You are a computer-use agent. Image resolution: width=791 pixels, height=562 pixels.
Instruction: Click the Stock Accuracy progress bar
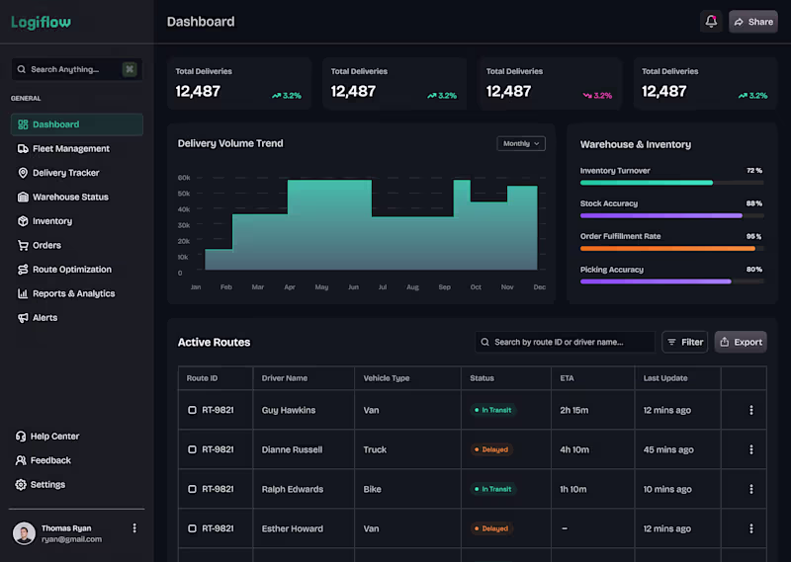click(x=671, y=215)
